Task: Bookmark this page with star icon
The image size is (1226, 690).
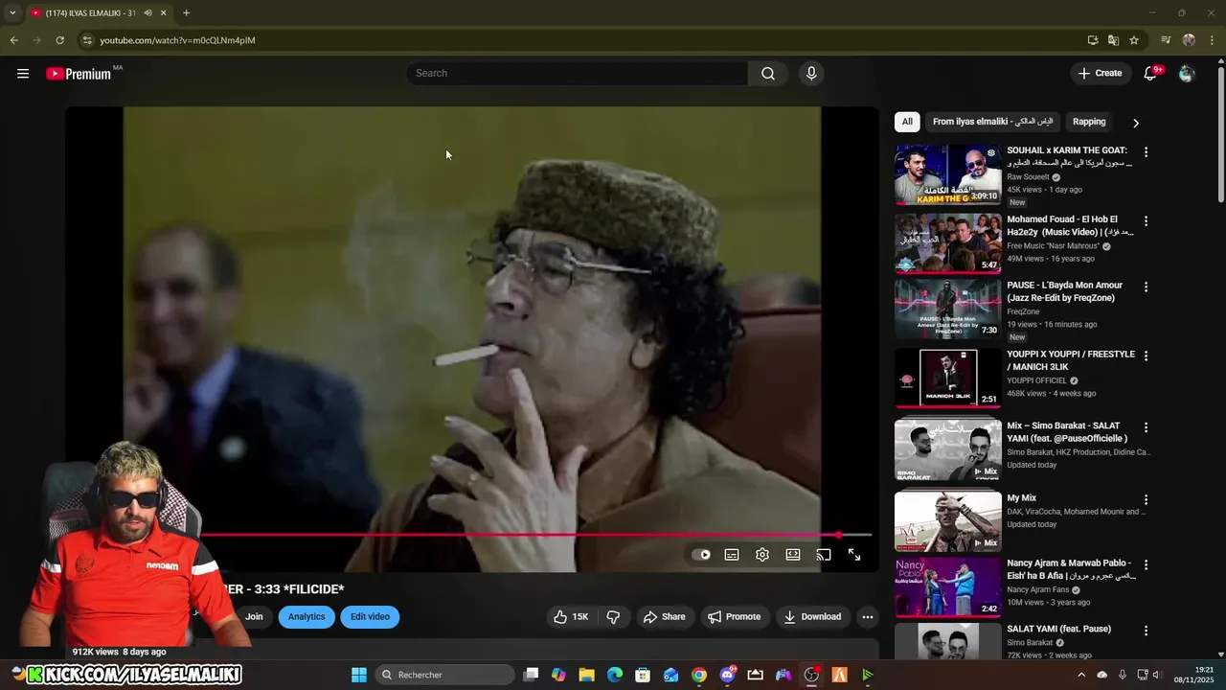Action: tap(1134, 40)
